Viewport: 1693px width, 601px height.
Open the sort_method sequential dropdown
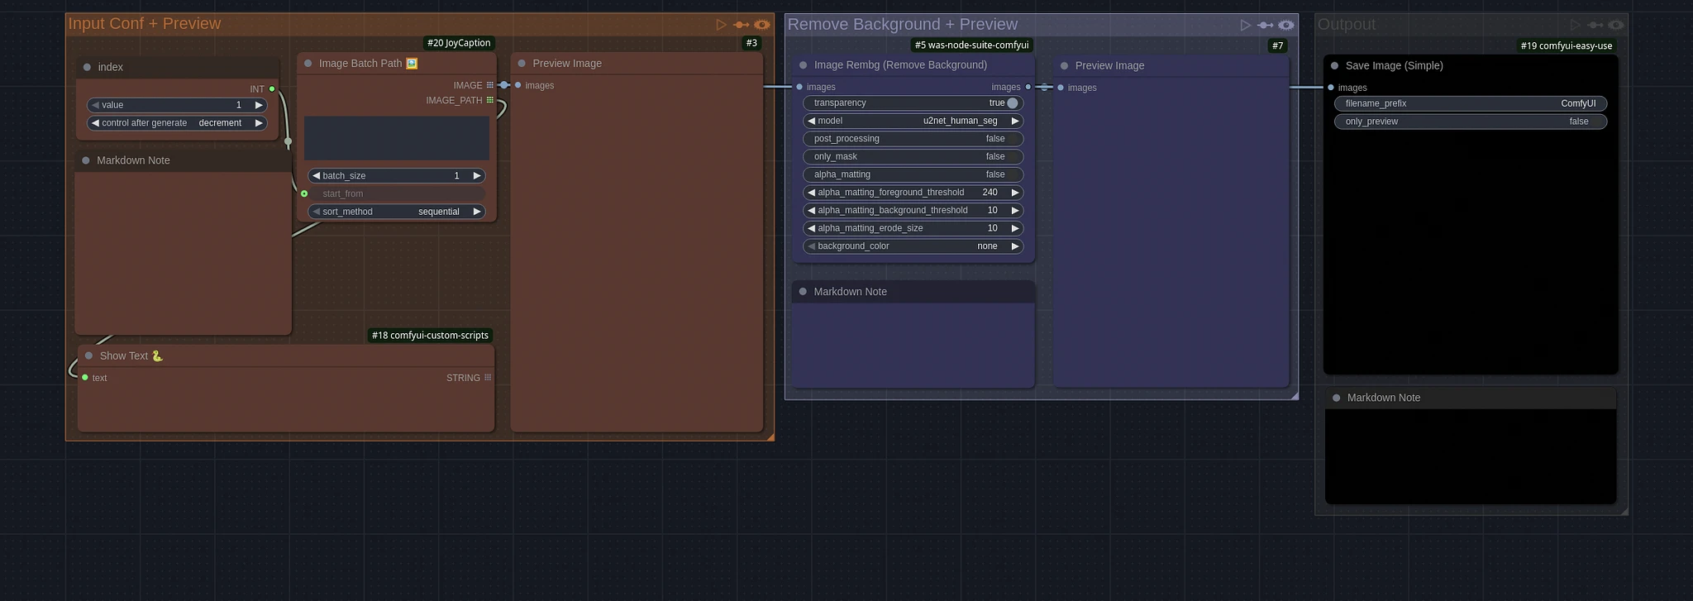(397, 212)
